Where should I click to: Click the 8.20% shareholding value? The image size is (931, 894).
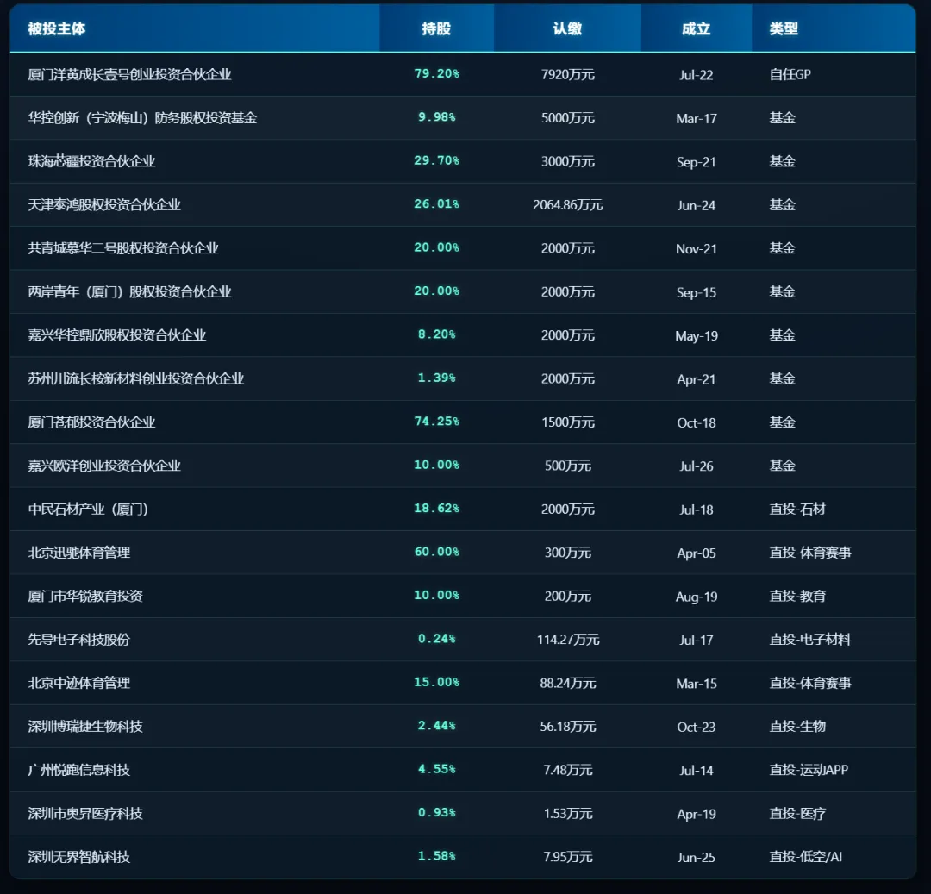click(437, 334)
